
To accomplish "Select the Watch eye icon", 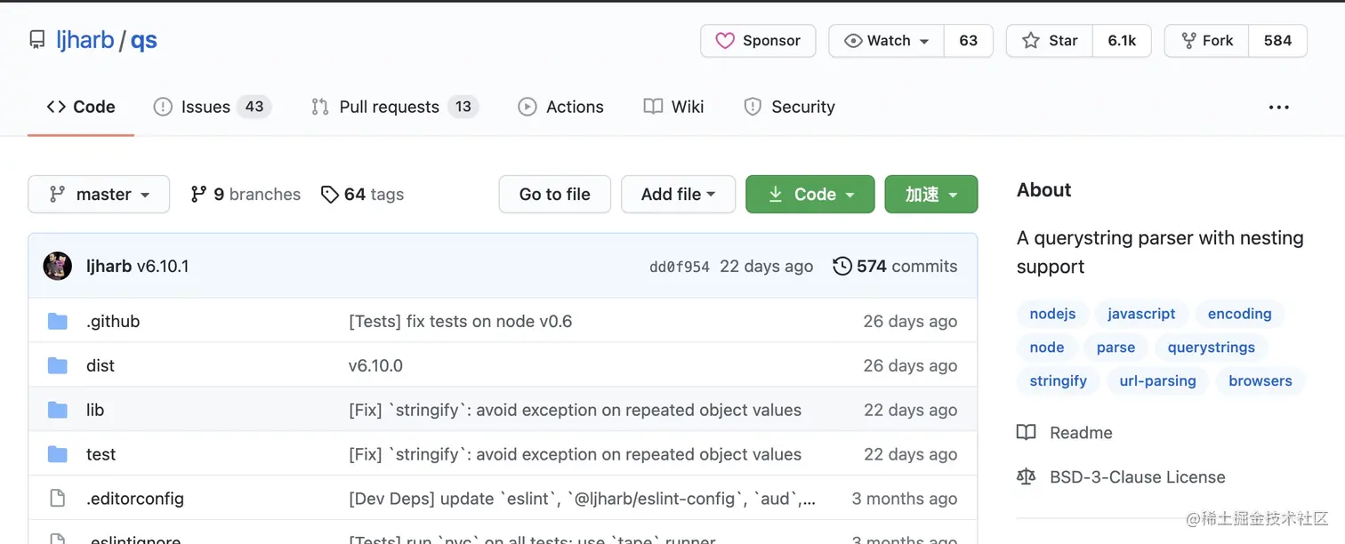I will (x=854, y=40).
